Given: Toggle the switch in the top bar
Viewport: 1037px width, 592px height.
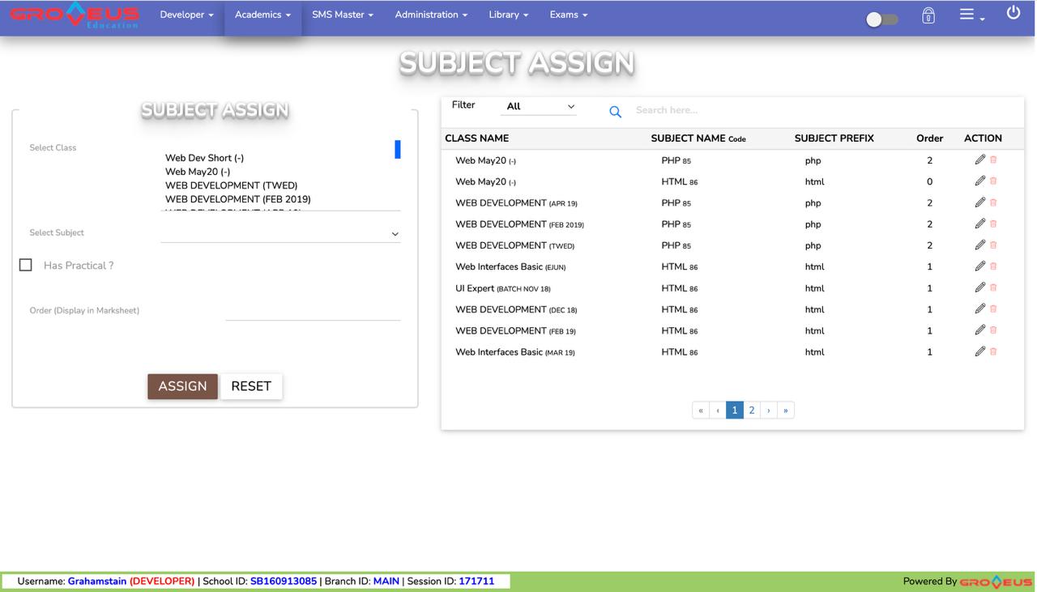Looking at the screenshot, I should (x=881, y=19).
